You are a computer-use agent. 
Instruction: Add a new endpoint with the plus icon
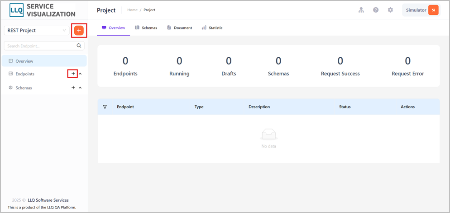[x=73, y=74]
